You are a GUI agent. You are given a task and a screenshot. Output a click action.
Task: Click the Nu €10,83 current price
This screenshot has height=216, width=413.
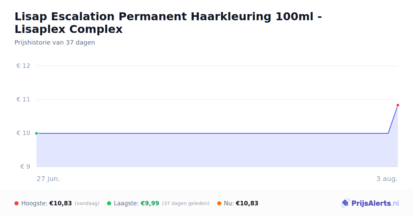tap(247, 203)
